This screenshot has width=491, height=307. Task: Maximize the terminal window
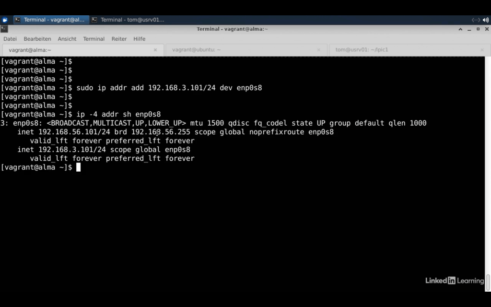[x=478, y=29]
